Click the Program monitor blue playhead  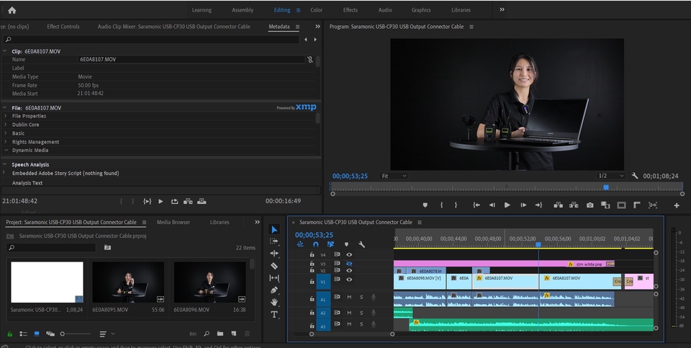pos(606,187)
